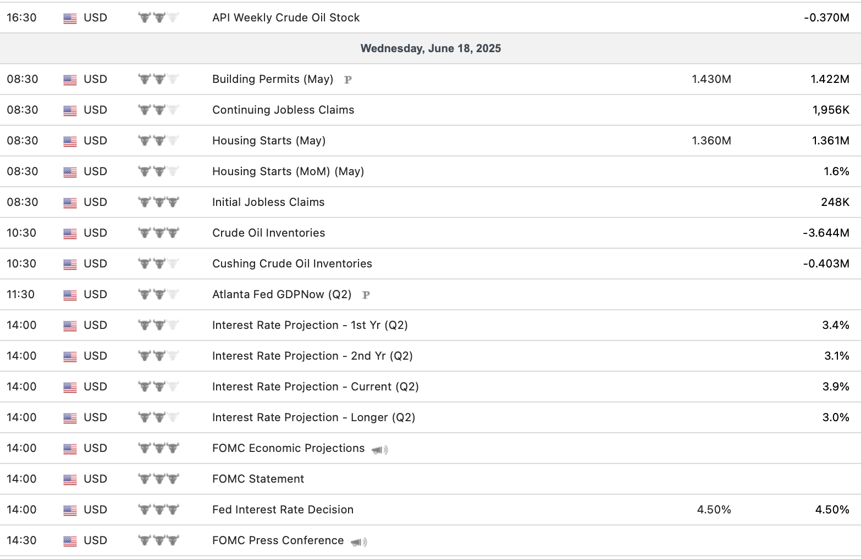This screenshot has width=861, height=559.
Task: Click the bull importance icons for Fed Interest Rate Decision
Action: click(158, 510)
